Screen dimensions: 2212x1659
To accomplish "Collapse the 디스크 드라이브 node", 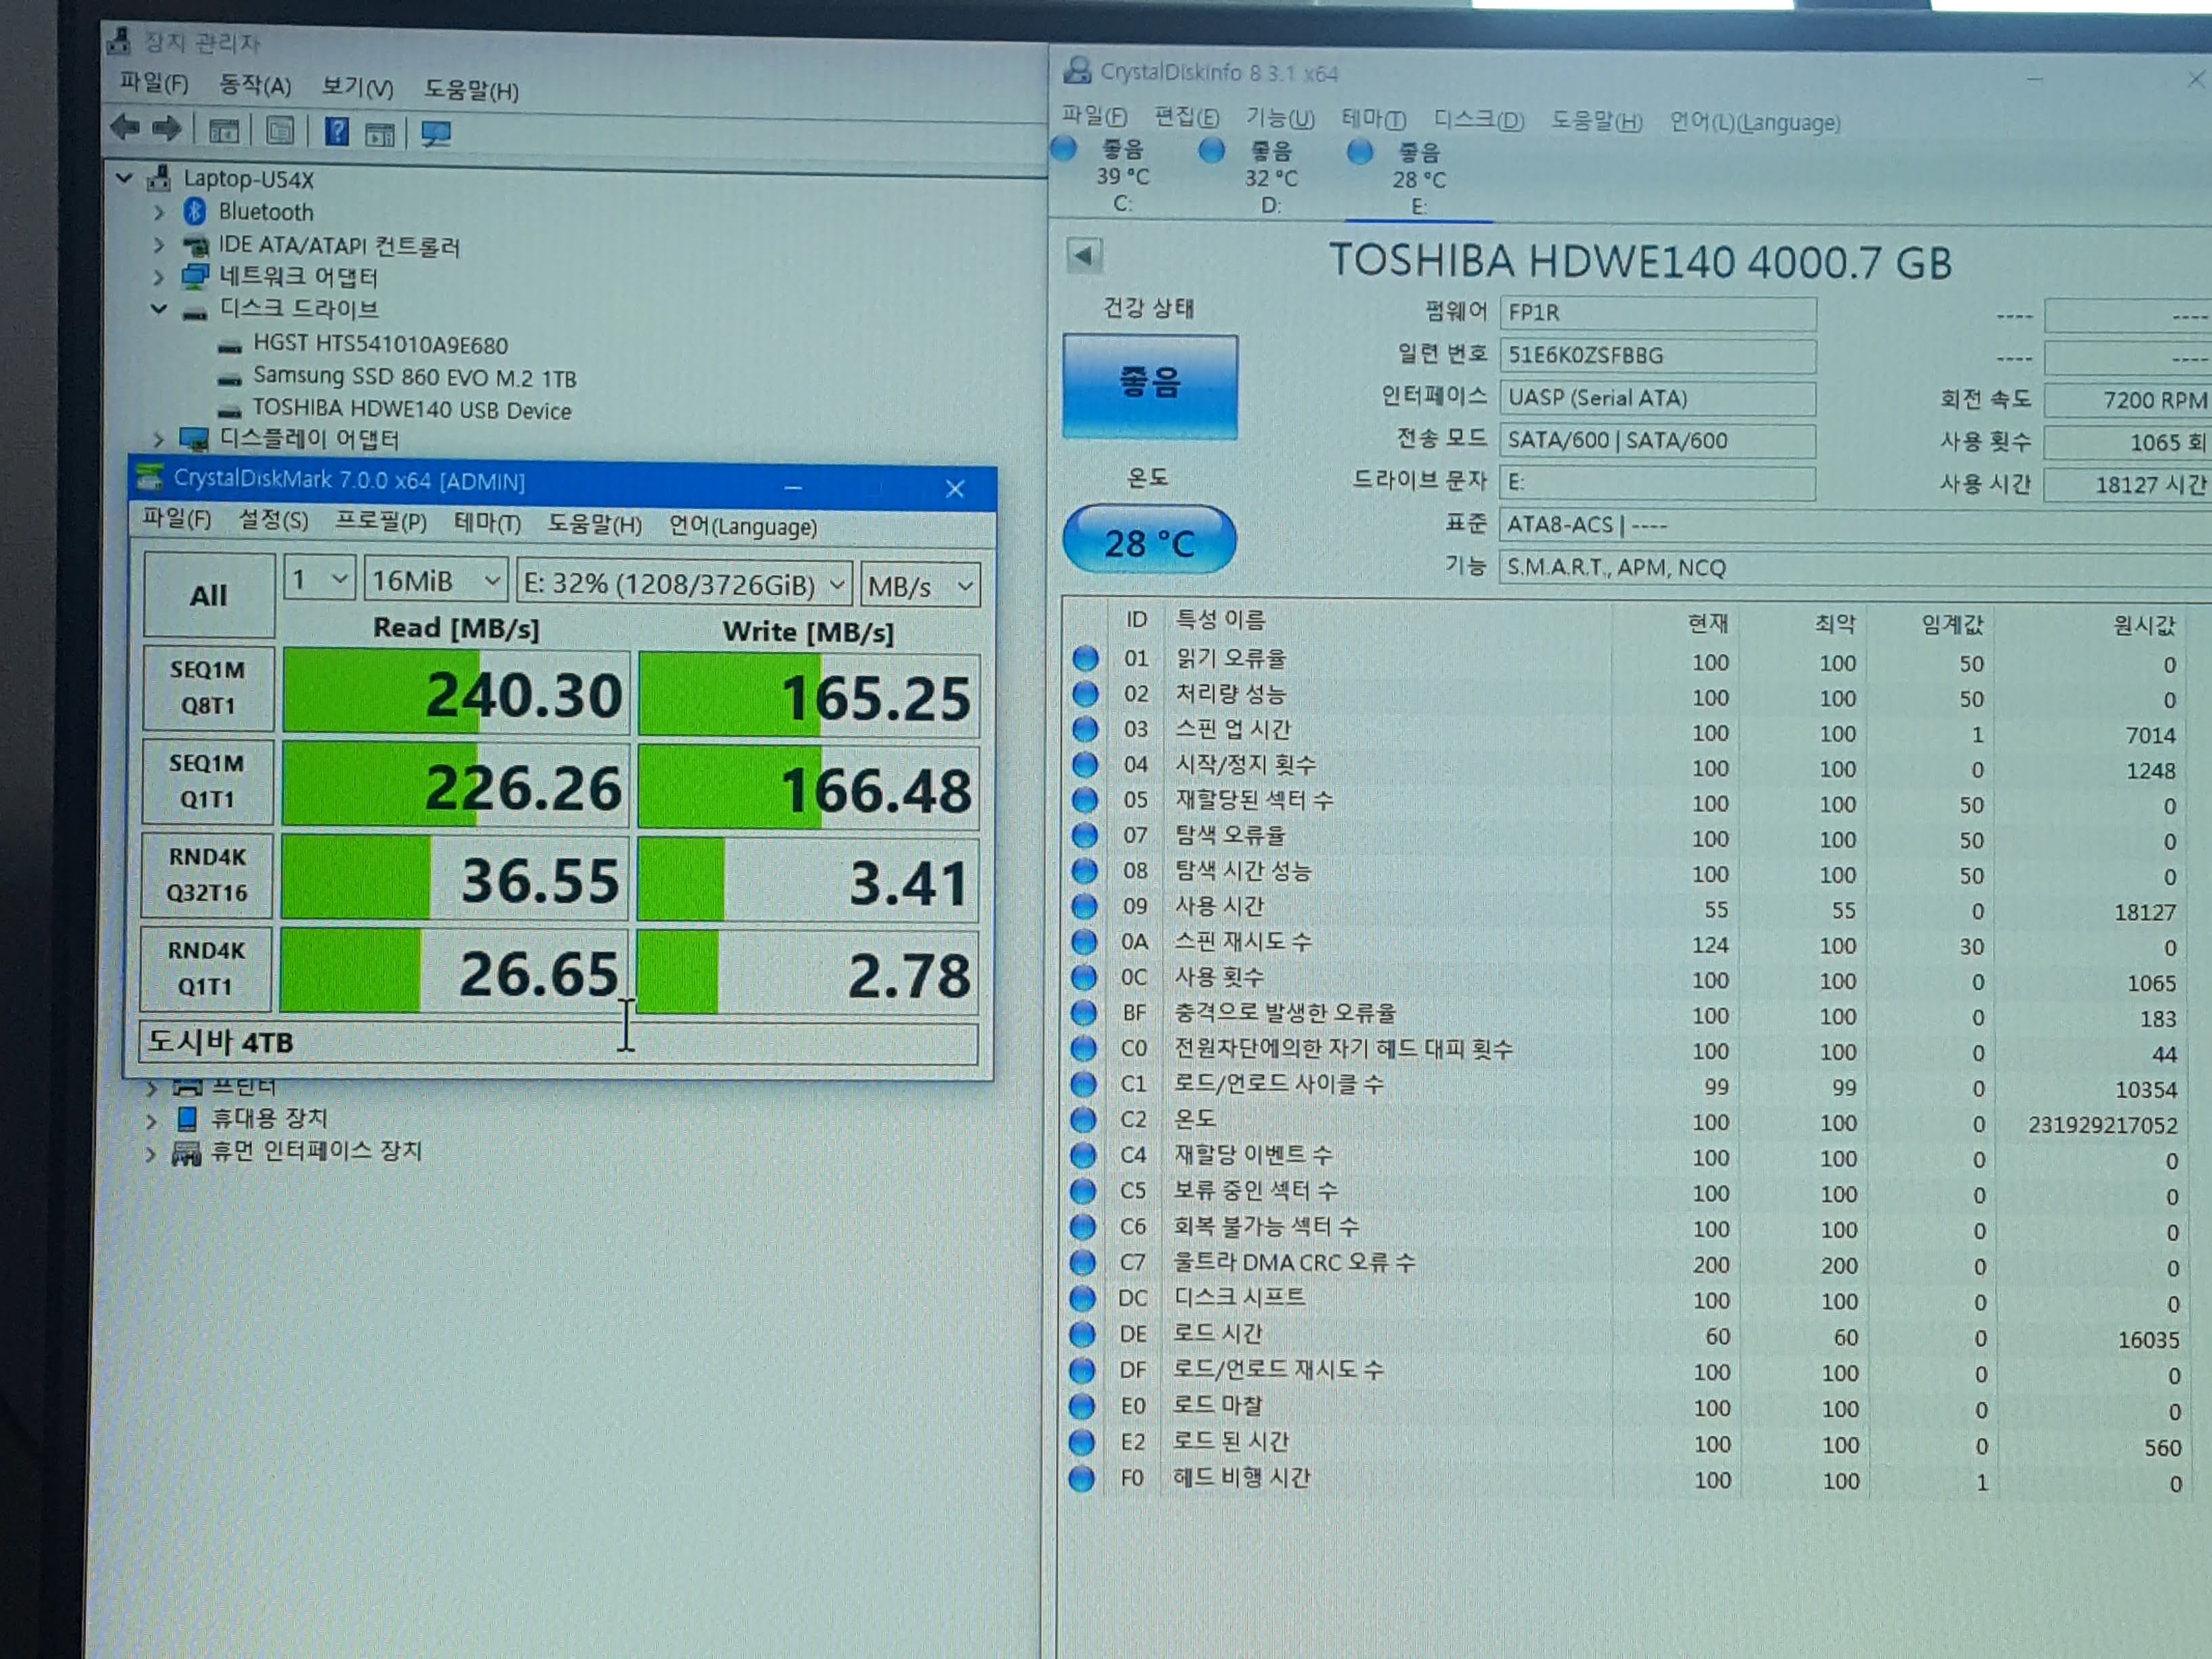I will [158, 308].
